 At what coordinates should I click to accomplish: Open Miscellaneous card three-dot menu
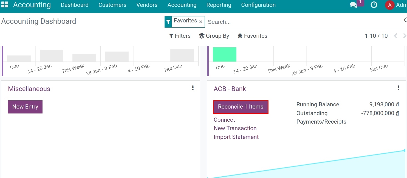coord(193,88)
